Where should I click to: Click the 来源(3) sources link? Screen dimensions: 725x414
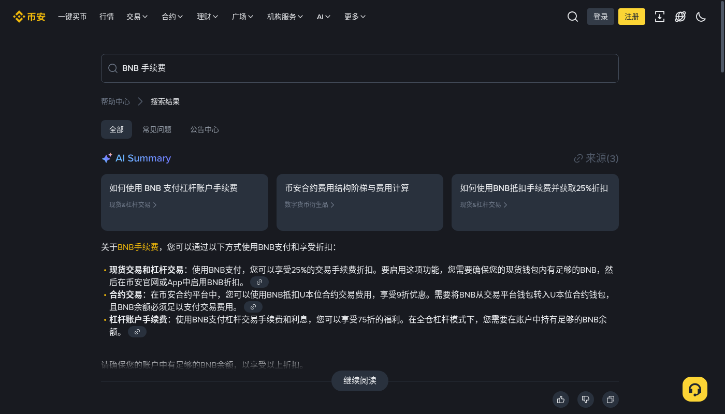pos(596,158)
